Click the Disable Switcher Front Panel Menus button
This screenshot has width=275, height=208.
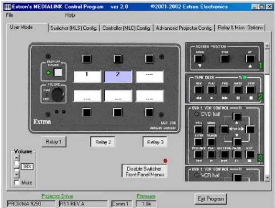[145, 171]
